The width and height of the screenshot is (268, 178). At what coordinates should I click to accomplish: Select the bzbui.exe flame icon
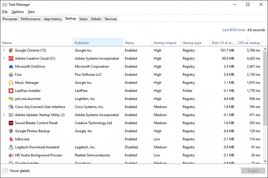coord(11,139)
